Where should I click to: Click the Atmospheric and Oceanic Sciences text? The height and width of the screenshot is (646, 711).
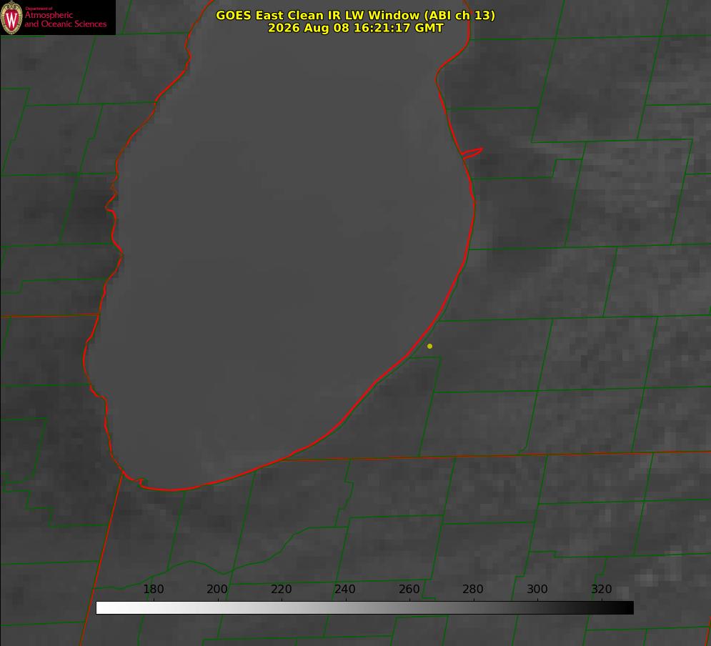click(65, 19)
